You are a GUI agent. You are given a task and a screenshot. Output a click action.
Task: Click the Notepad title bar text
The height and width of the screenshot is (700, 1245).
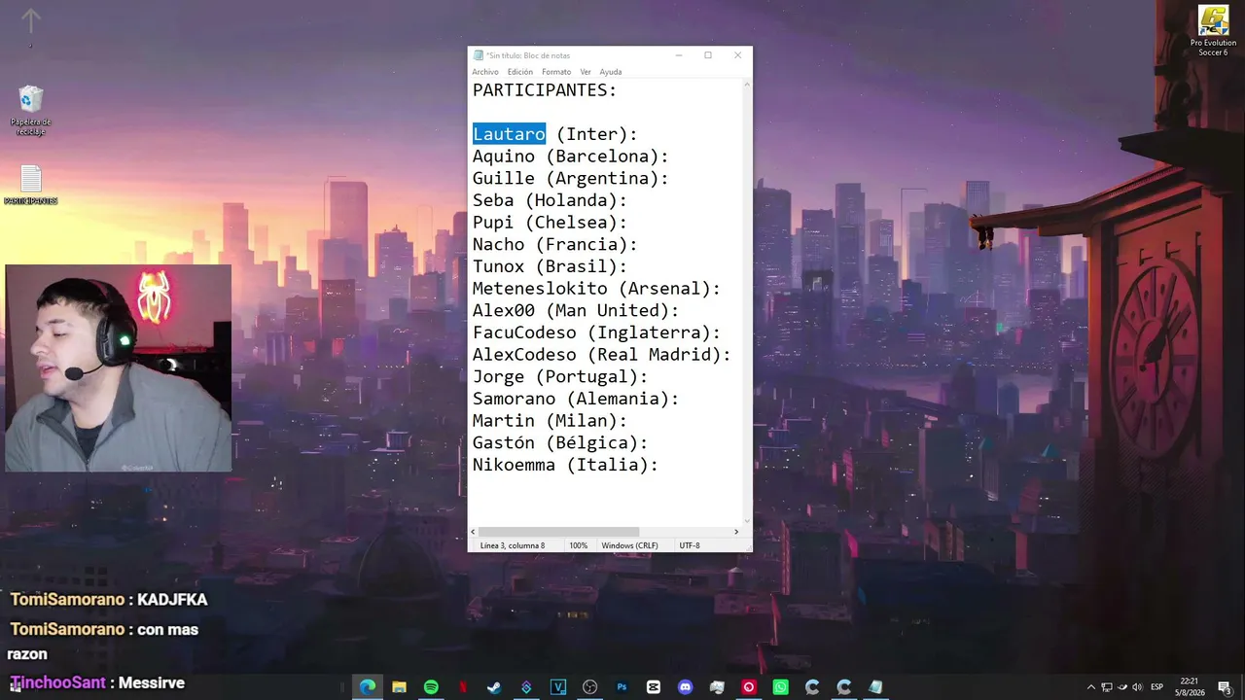click(528, 55)
